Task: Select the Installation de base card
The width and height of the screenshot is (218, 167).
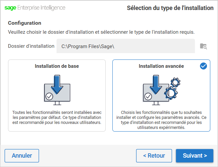Action: click(x=57, y=96)
